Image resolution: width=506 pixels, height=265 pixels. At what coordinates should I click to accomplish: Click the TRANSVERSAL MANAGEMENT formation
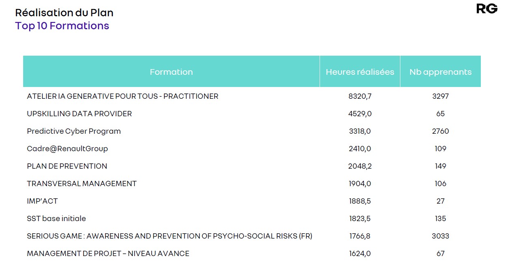(82, 184)
